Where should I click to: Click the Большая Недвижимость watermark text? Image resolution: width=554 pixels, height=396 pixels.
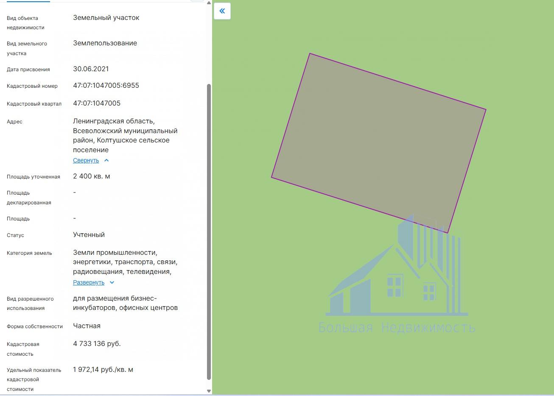(397, 328)
